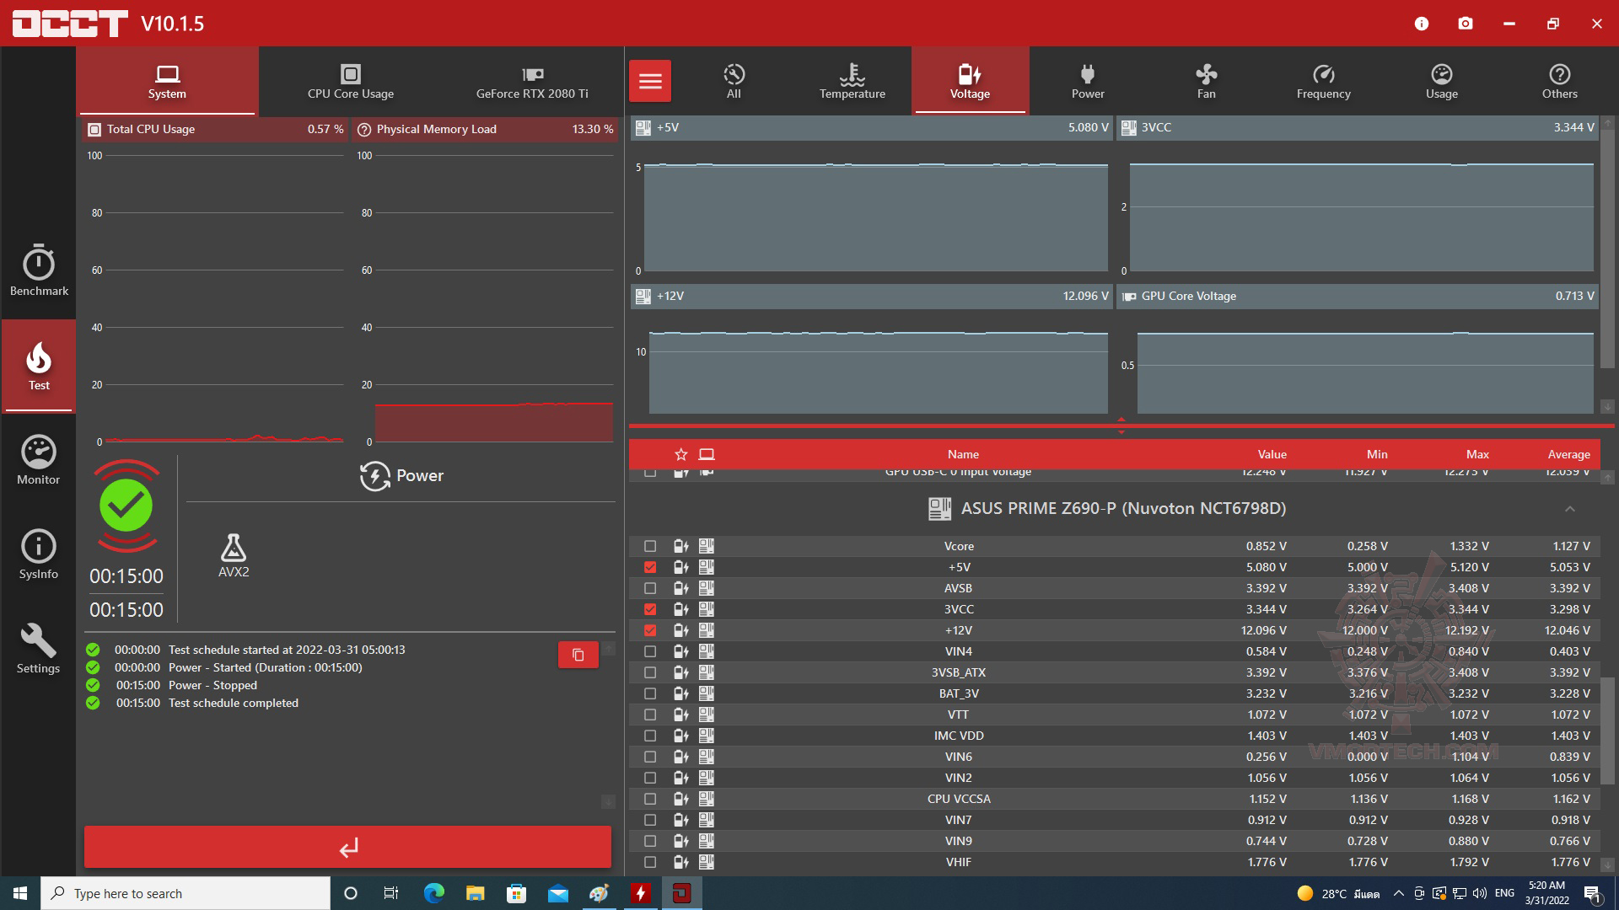Image resolution: width=1619 pixels, height=910 pixels.
Task: Sort sensor table by Average column
Action: (1568, 454)
